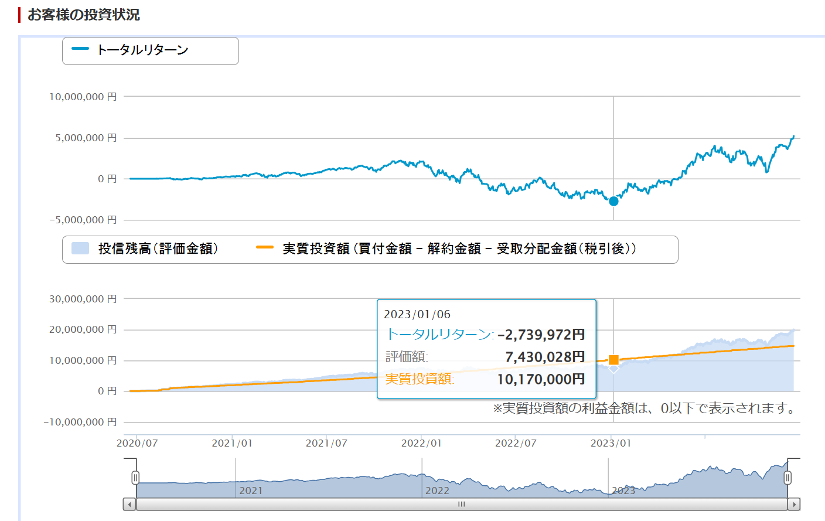Click the -5,000,000 円 y-axis label
Screen dimensions: 825x521
tap(83, 220)
